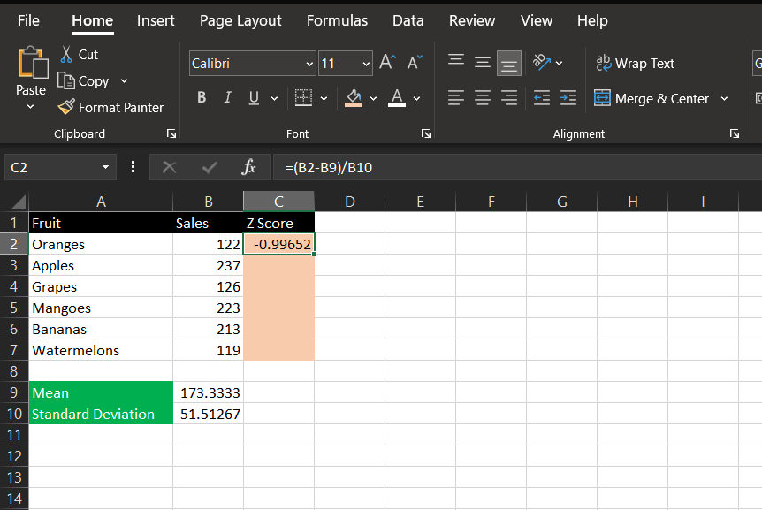The image size is (762, 510).
Task: Expand the Merge & Center dropdown arrow
Action: coord(723,98)
